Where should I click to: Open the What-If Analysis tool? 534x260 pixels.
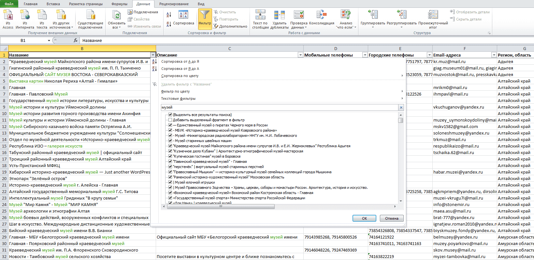click(x=346, y=19)
